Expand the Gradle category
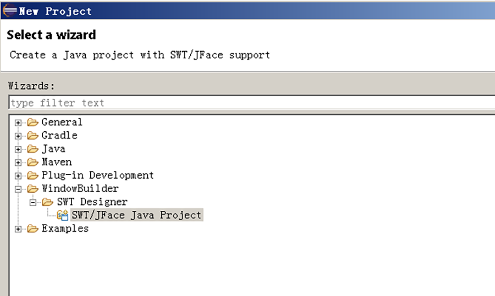 tap(18, 136)
